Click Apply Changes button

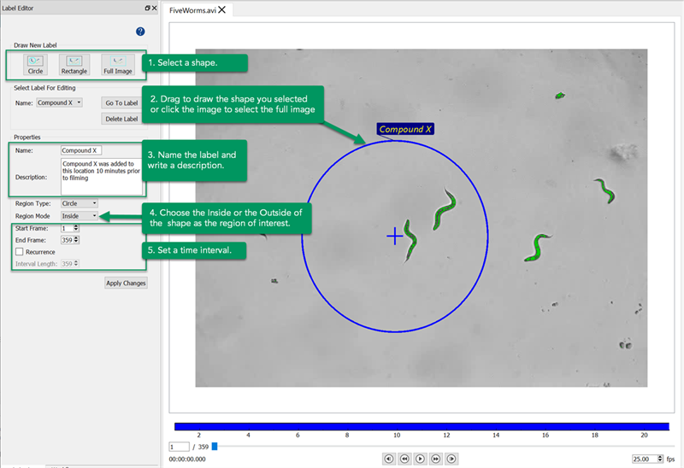tap(126, 284)
